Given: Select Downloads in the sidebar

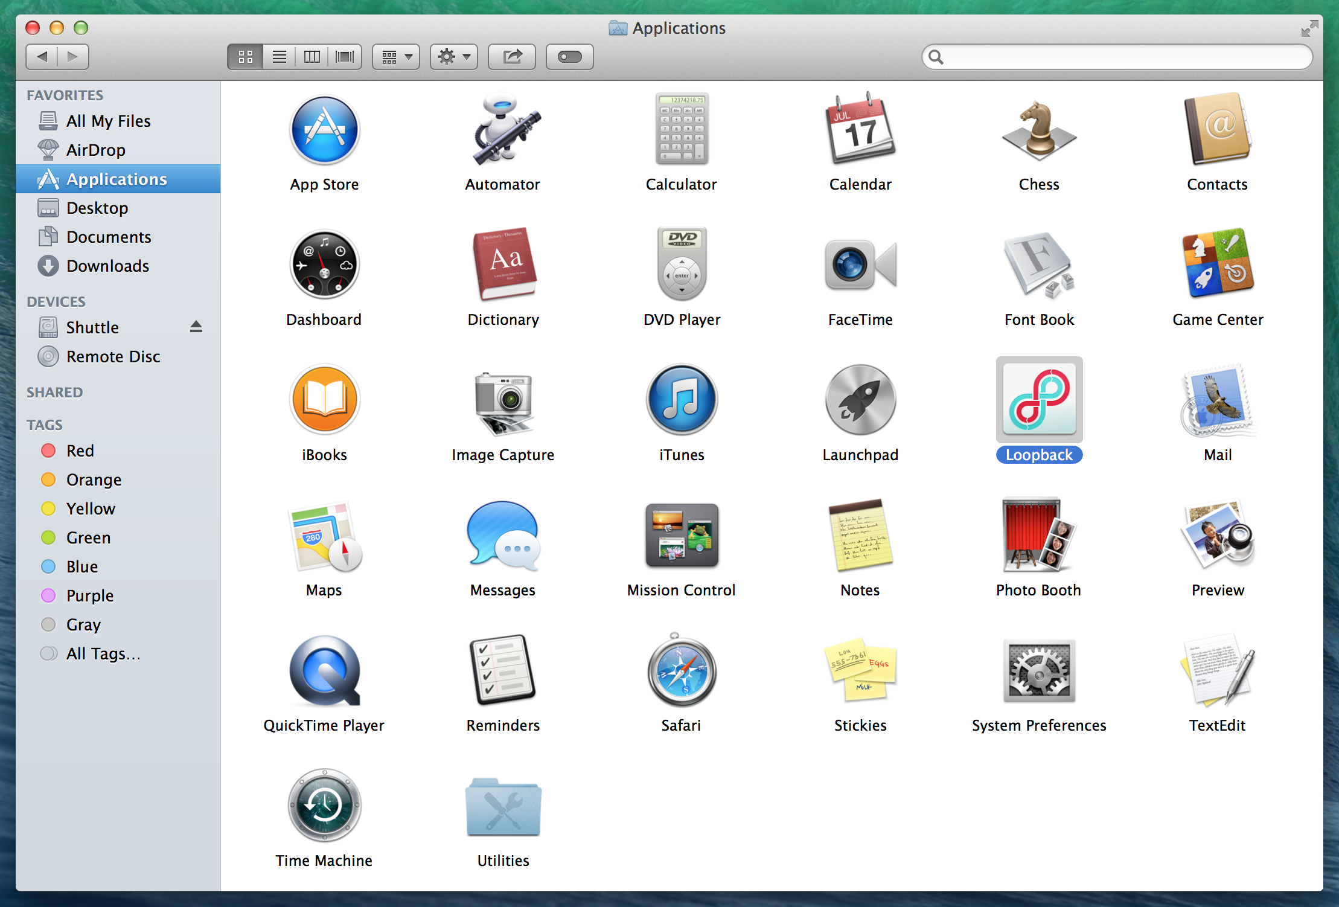Looking at the screenshot, I should pyautogui.click(x=118, y=266).
